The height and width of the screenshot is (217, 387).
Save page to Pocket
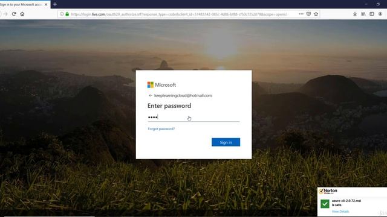pyautogui.click(x=308, y=14)
